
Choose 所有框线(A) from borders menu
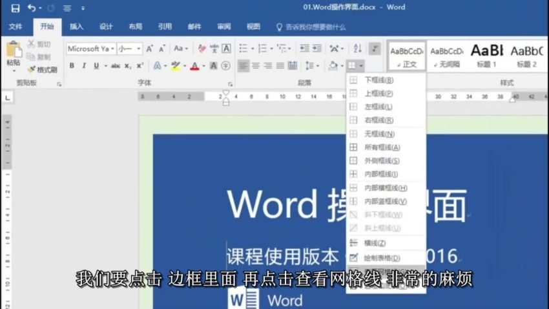pos(386,147)
